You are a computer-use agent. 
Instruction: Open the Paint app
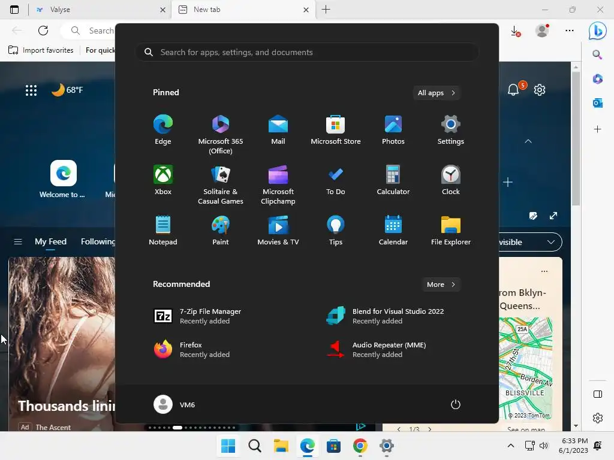pos(221,230)
